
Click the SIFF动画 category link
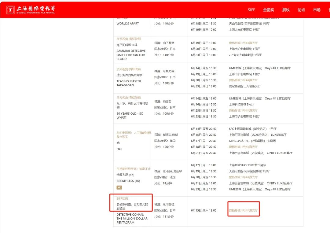tap(122, 199)
